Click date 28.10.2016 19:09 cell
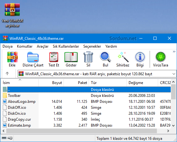 point(142,113)
